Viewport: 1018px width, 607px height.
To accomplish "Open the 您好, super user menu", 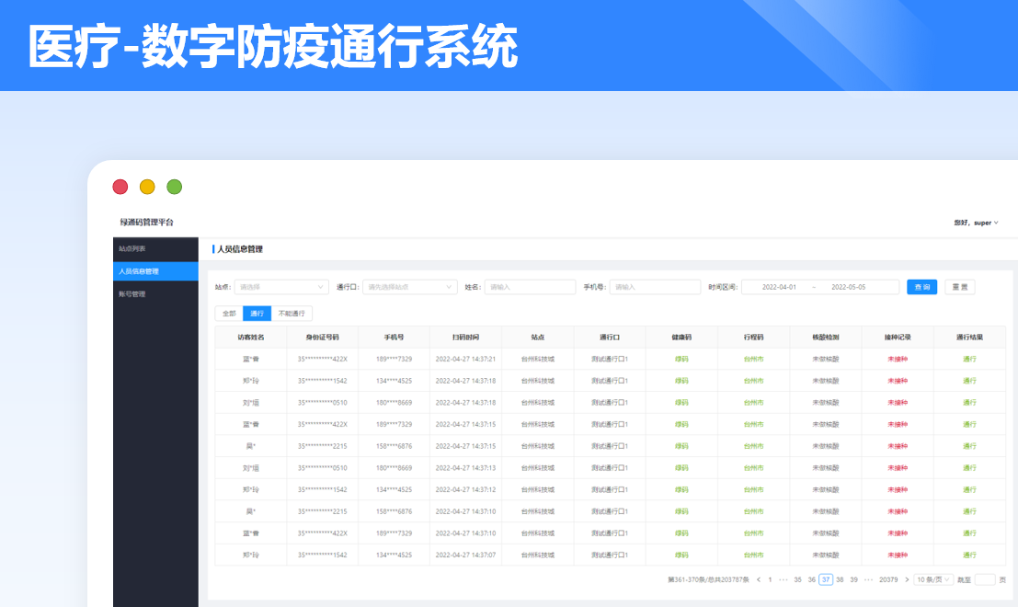I will coord(976,223).
